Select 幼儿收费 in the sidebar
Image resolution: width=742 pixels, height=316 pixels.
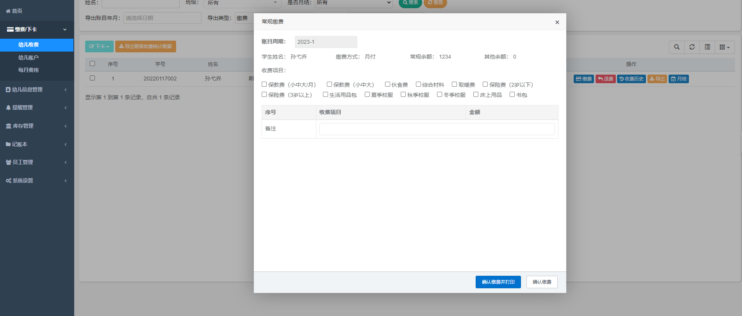pos(37,45)
